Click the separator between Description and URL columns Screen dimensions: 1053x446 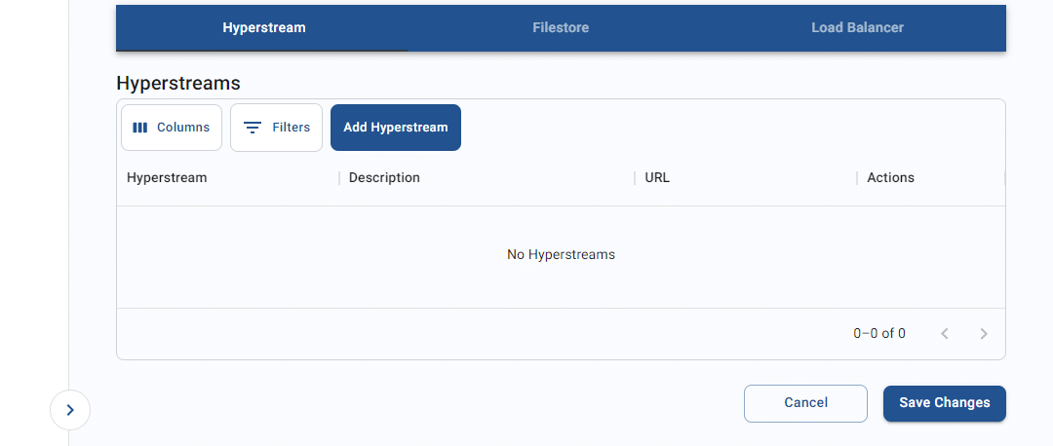click(635, 178)
